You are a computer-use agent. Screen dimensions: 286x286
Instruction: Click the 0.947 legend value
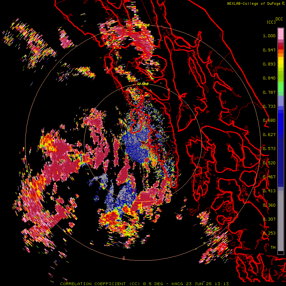pos(269,50)
